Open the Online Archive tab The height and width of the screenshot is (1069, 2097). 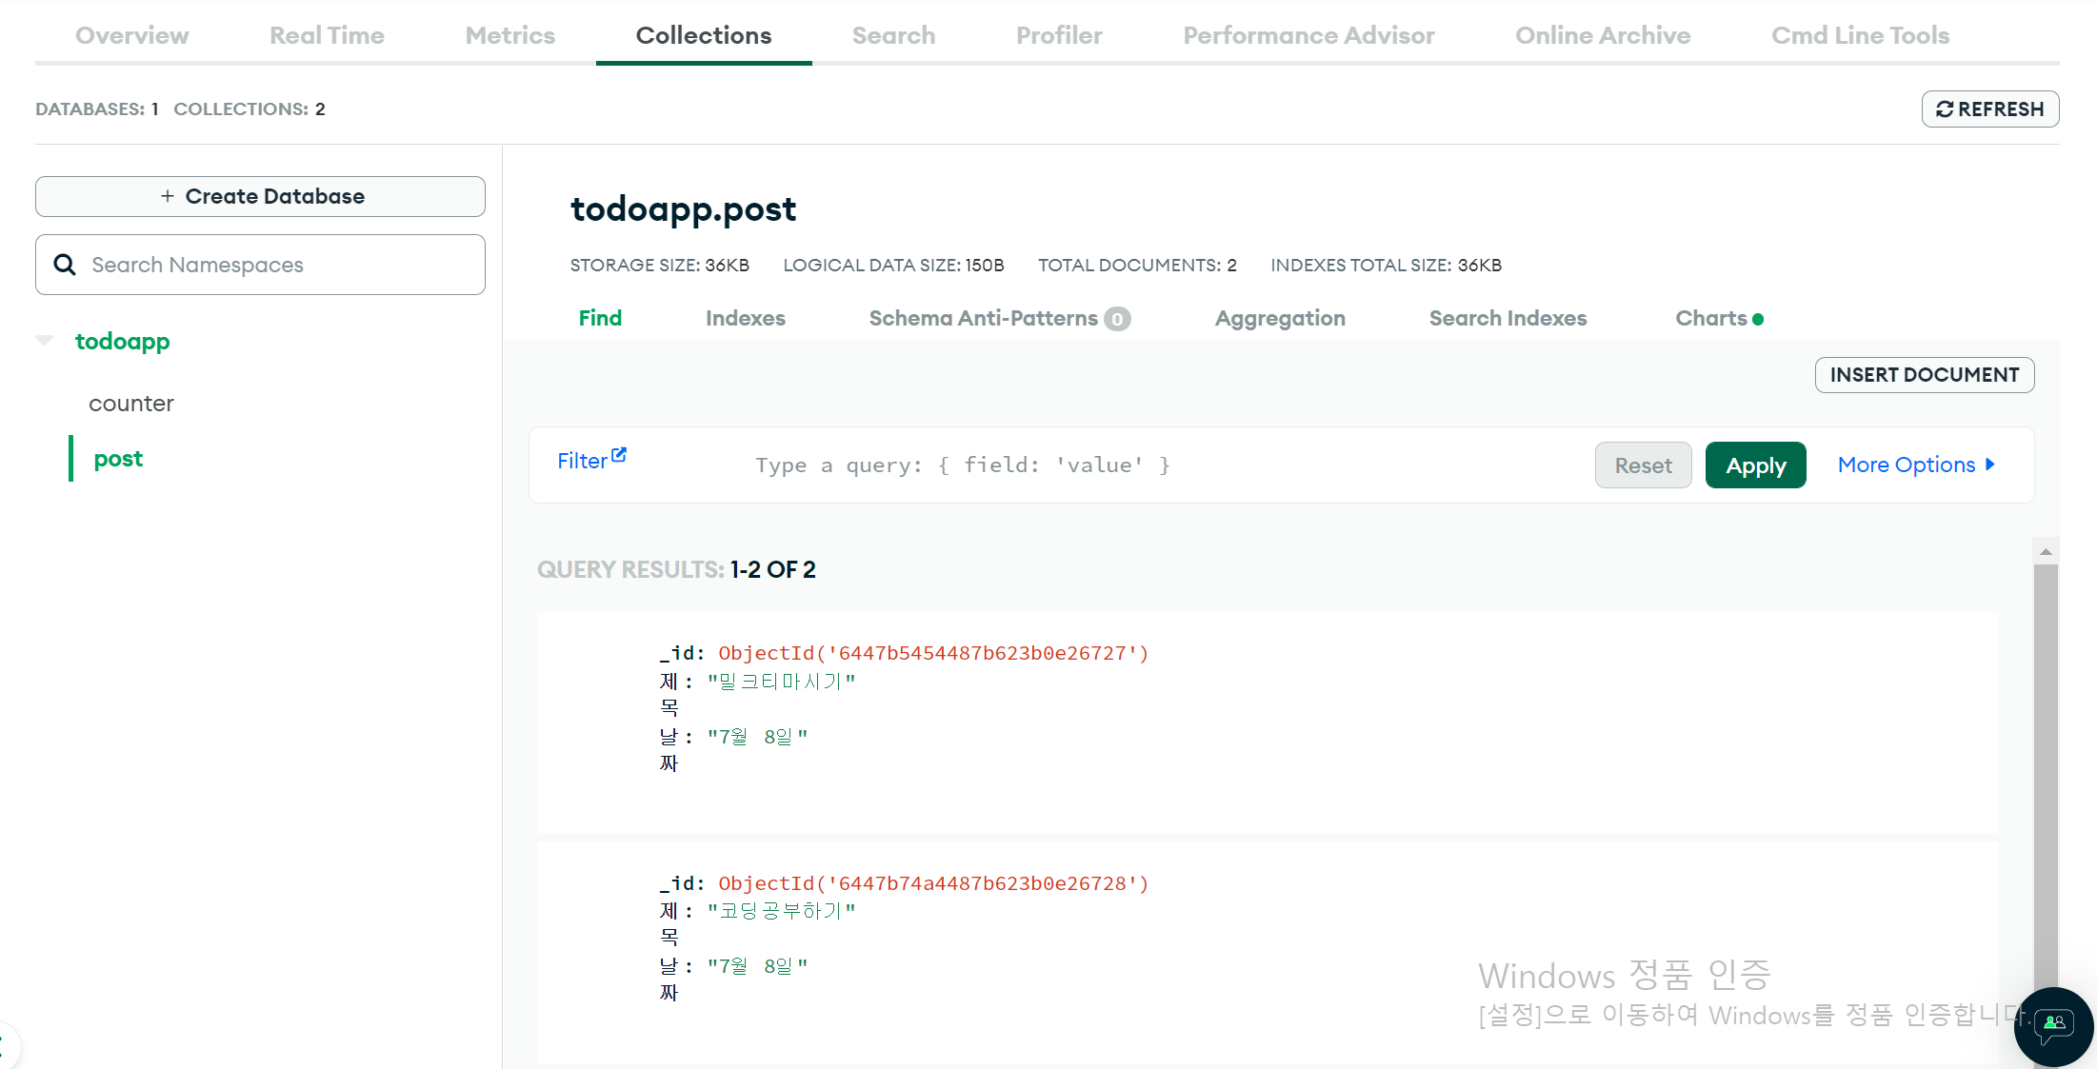pyautogui.click(x=1603, y=35)
